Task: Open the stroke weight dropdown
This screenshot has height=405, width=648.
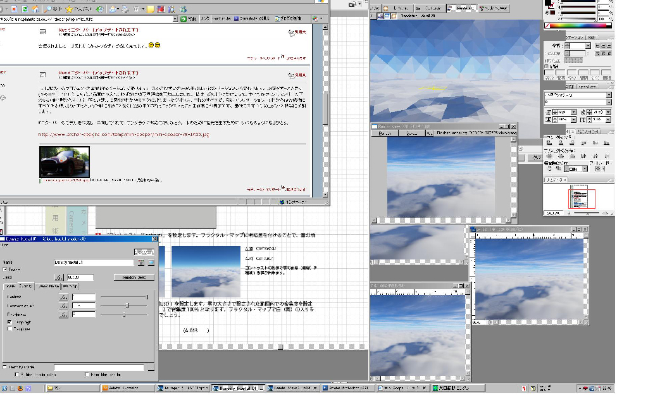Action: pos(588,46)
